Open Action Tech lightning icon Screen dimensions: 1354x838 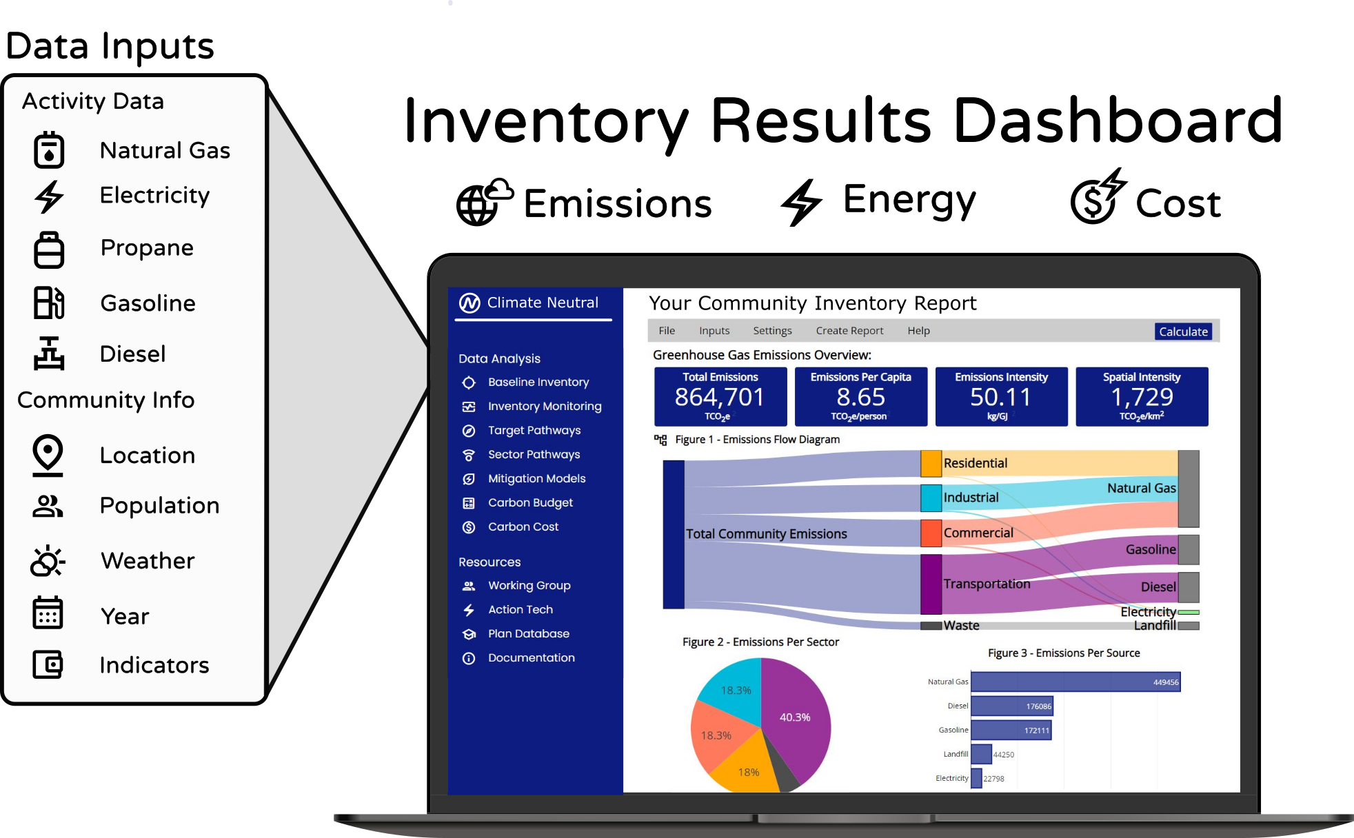click(469, 610)
